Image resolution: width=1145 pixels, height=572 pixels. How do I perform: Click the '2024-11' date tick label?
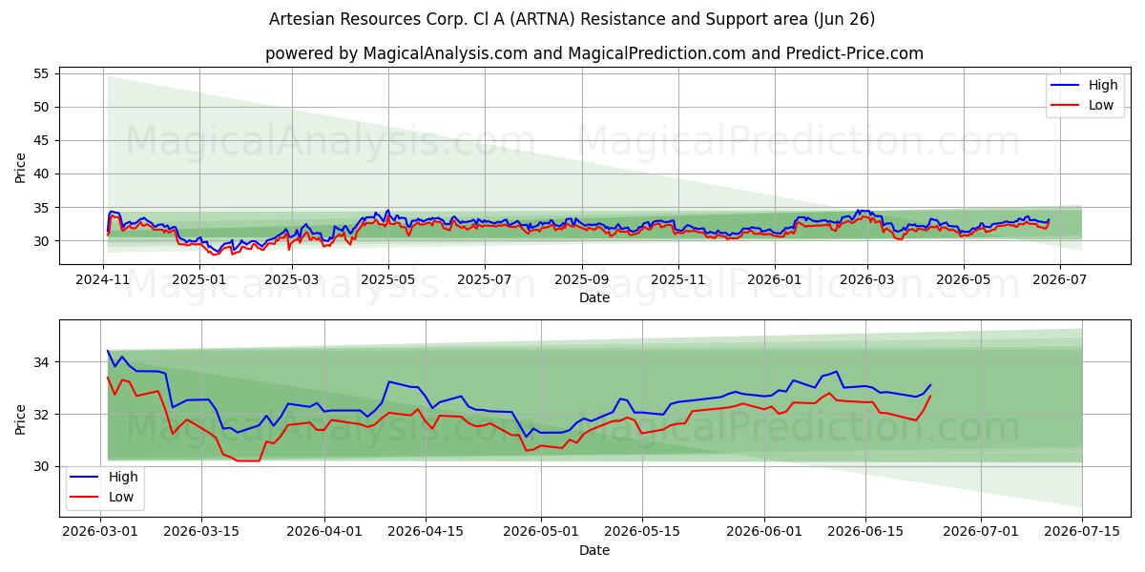coord(103,279)
